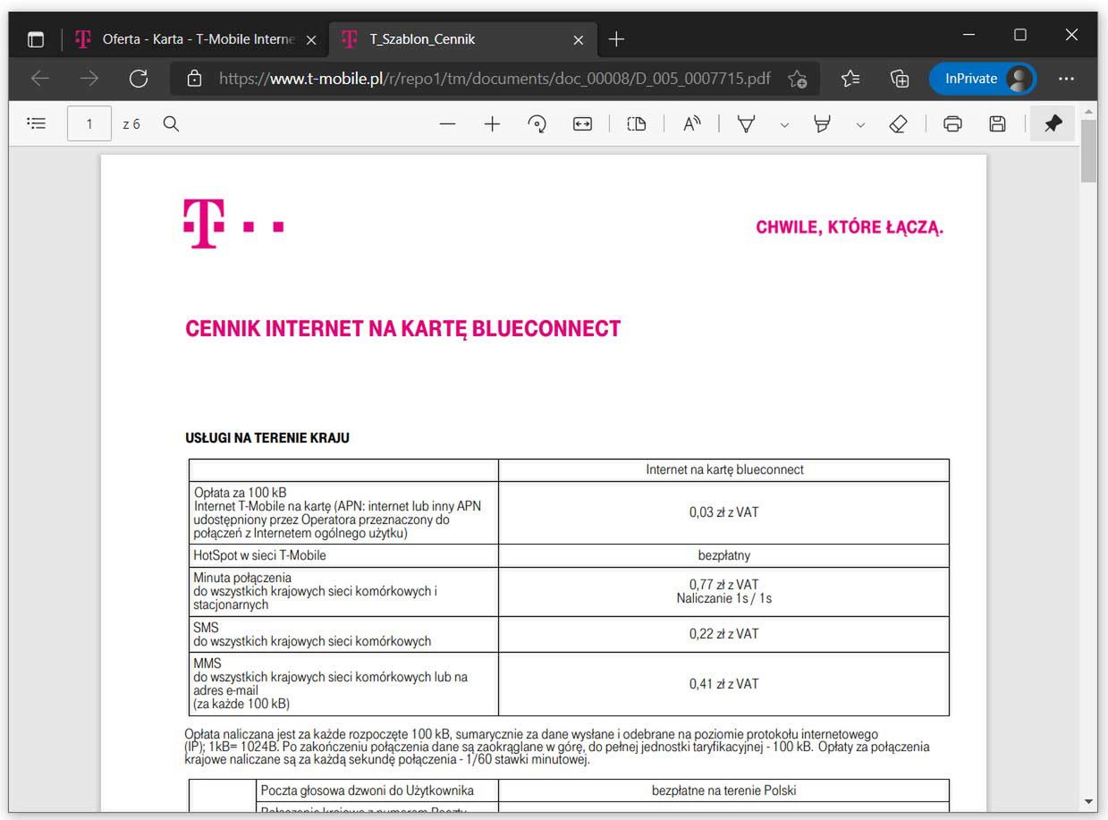Click the scrollbar up arrow
This screenshot has height=820, width=1108.
click(1088, 111)
